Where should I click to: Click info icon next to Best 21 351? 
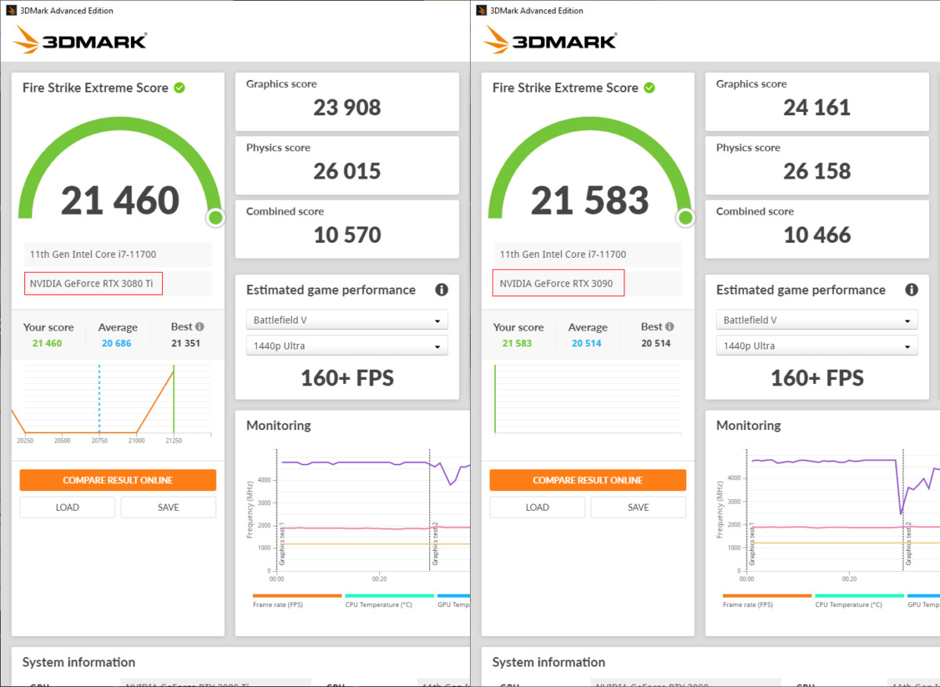pyautogui.click(x=200, y=327)
